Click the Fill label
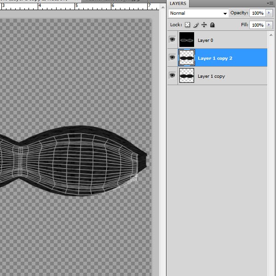Screen dimensions: 276x276 pyautogui.click(x=244, y=25)
